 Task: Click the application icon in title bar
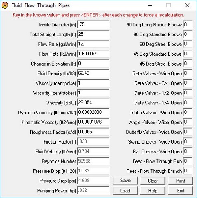(x=5, y=5)
